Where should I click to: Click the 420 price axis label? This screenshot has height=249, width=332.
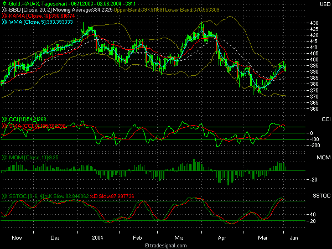[314, 35]
